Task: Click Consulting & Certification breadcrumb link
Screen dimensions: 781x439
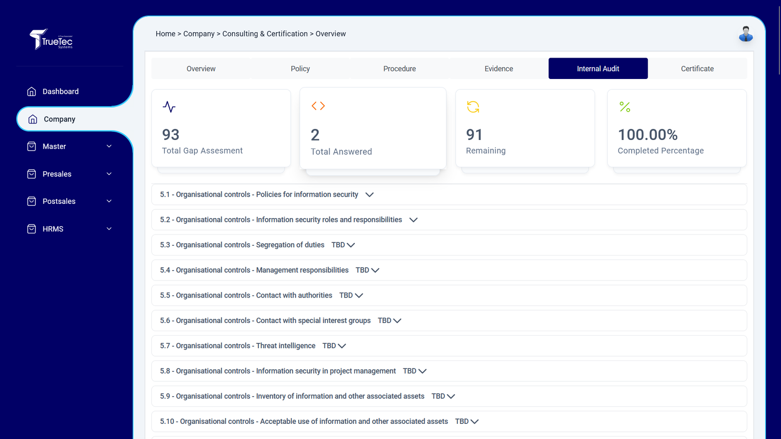Action: pos(265,34)
